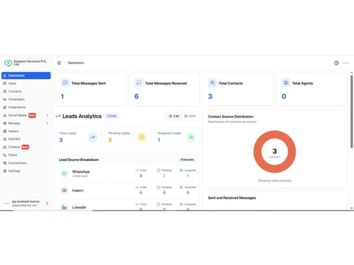
Task: Click the 3 Total badge
Action: coord(112,116)
